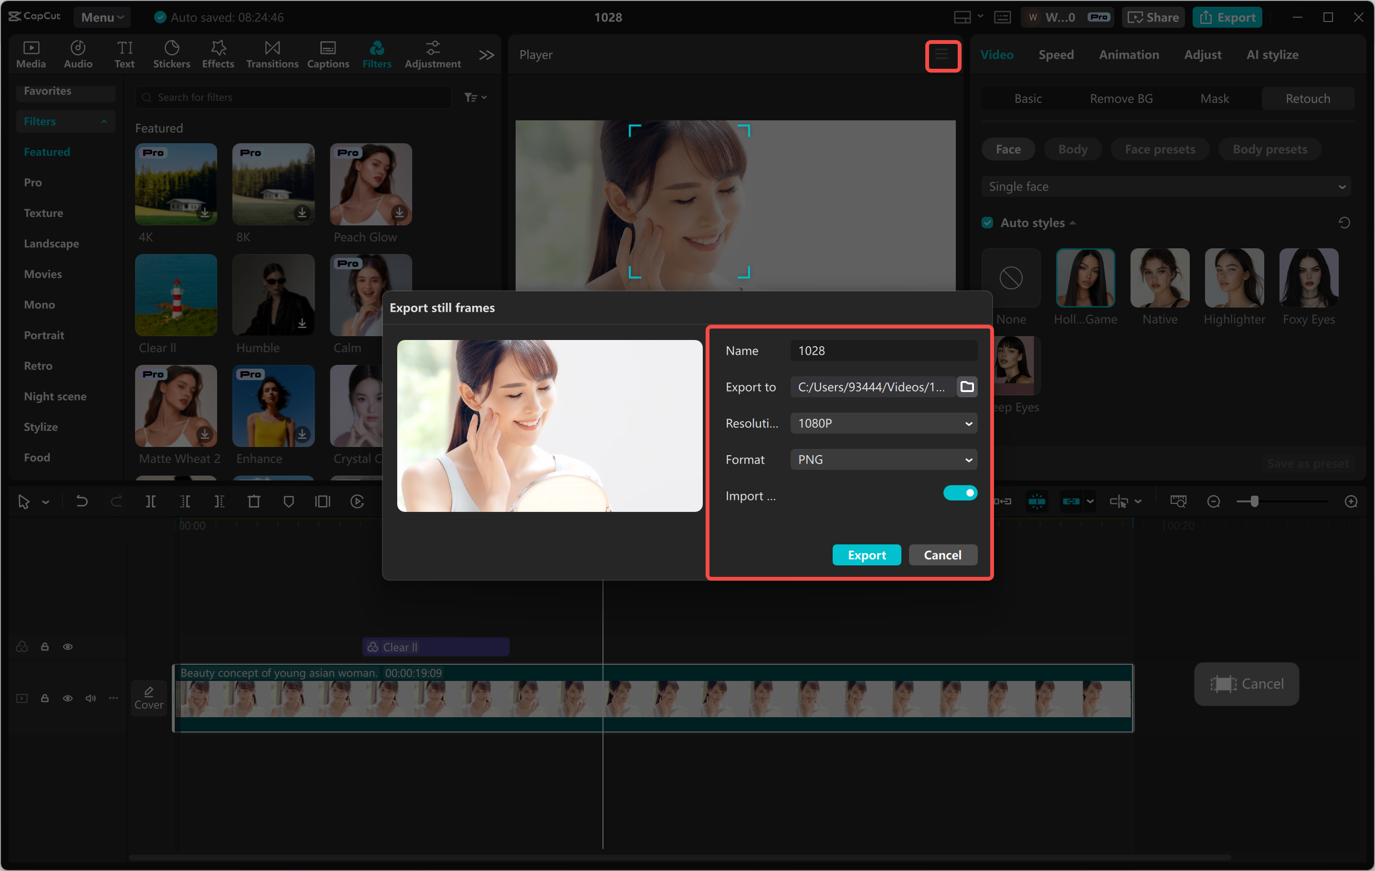Uncheck the Auto styles checkbox
The height and width of the screenshot is (871, 1375).
pos(987,222)
